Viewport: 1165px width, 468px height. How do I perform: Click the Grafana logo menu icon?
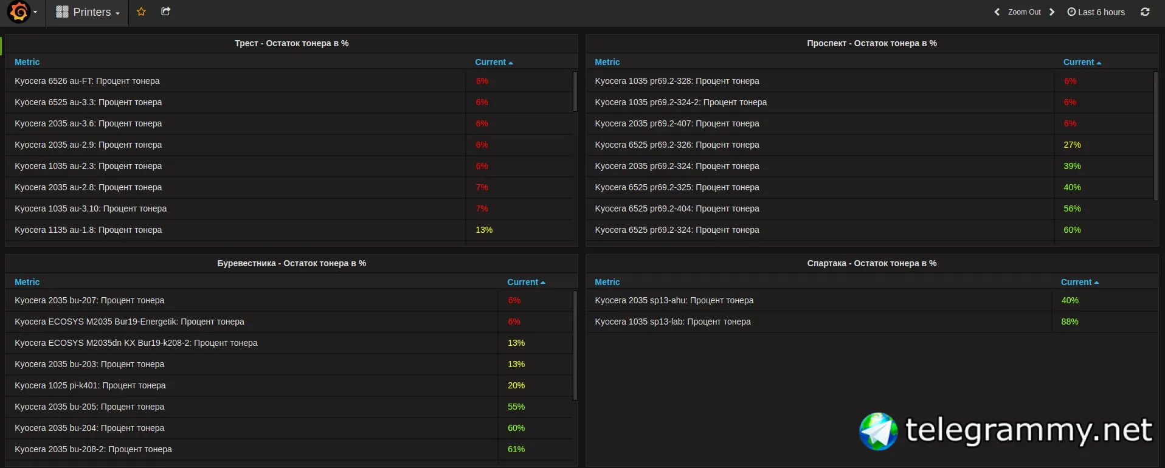pos(19,12)
